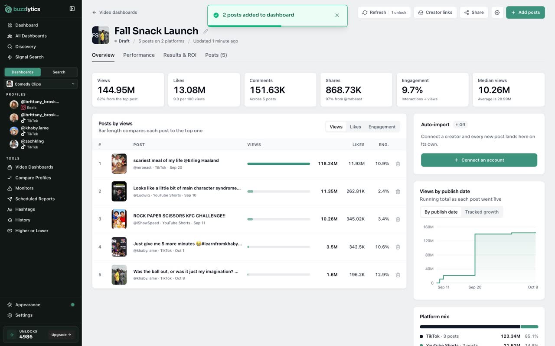Click the Add posts button
This screenshot has width=555, height=346.
525,13
